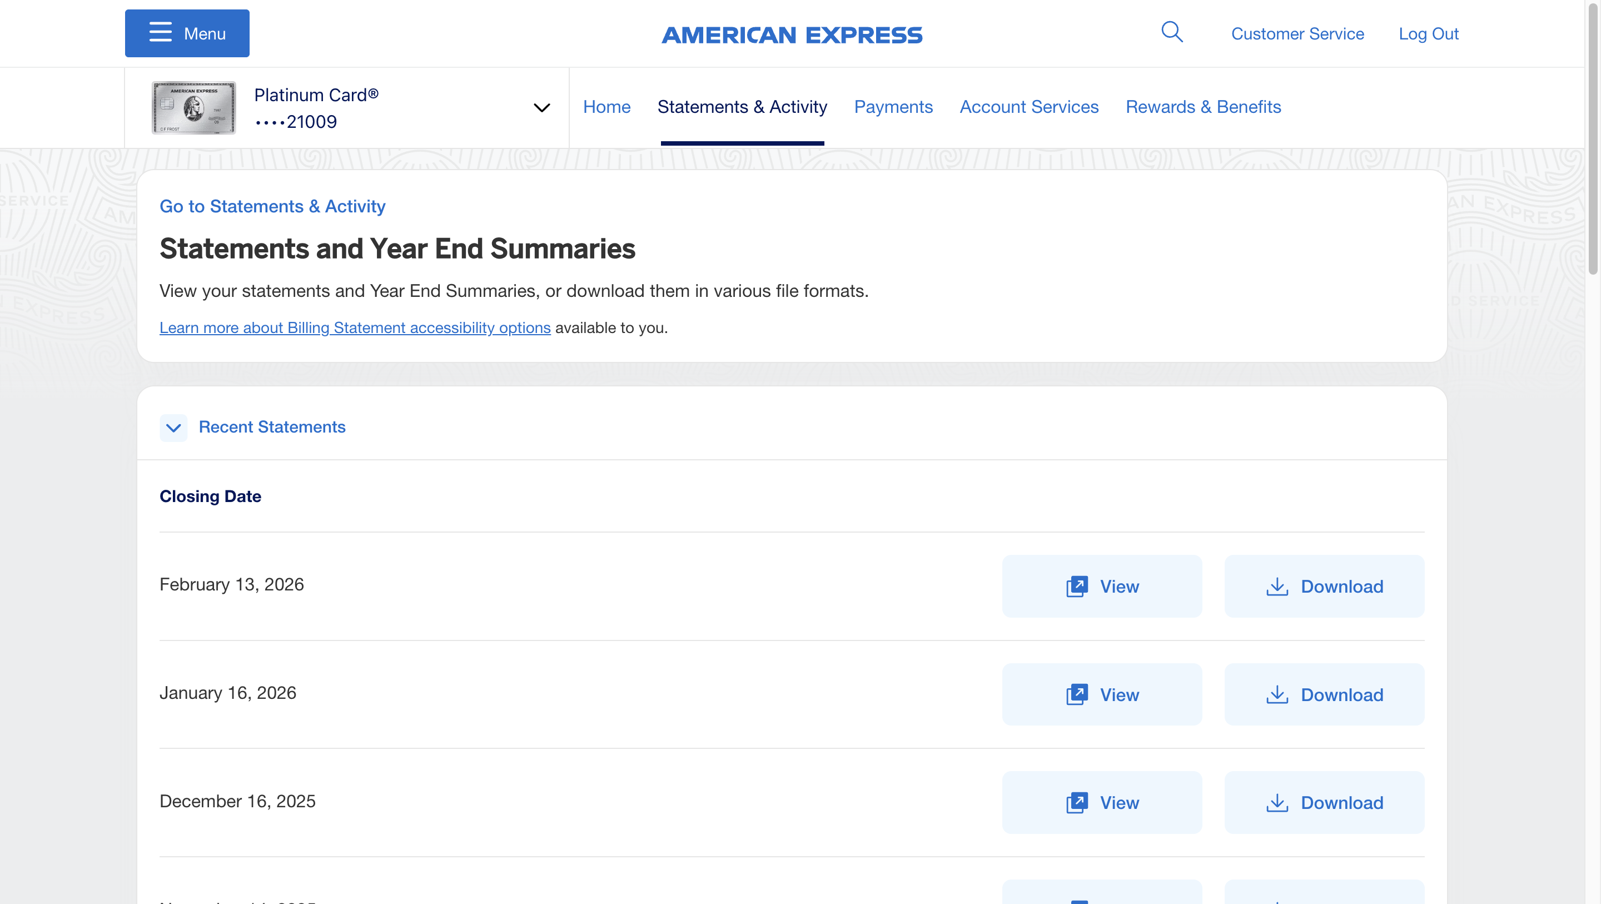This screenshot has width=1601, height=904.
Task: Click View icon for January 16, 2026
Action: 1076,694
